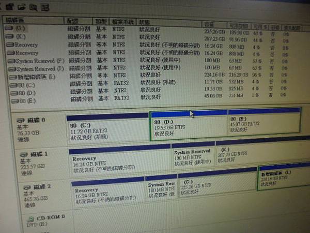Sort by the 狀態 column header
Screen dimensions: 310x233
click(x=169, y=23)
